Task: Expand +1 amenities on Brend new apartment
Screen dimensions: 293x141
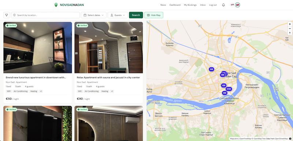Action: click(x=41, y=91)
